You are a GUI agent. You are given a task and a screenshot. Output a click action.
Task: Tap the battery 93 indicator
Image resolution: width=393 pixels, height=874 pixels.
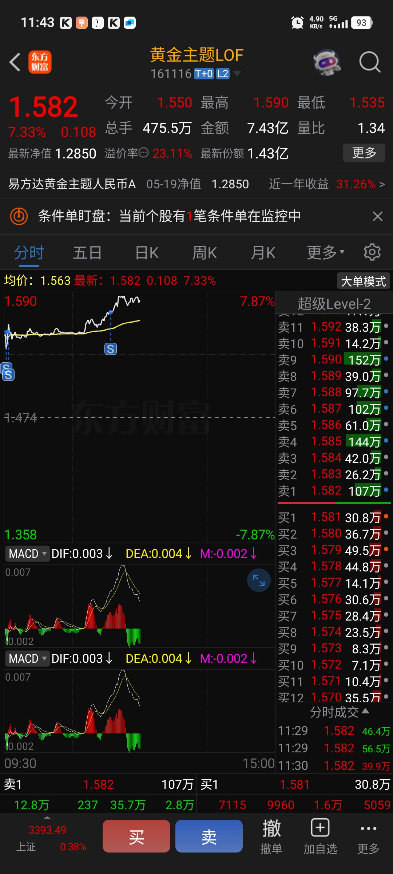[362, 23]
